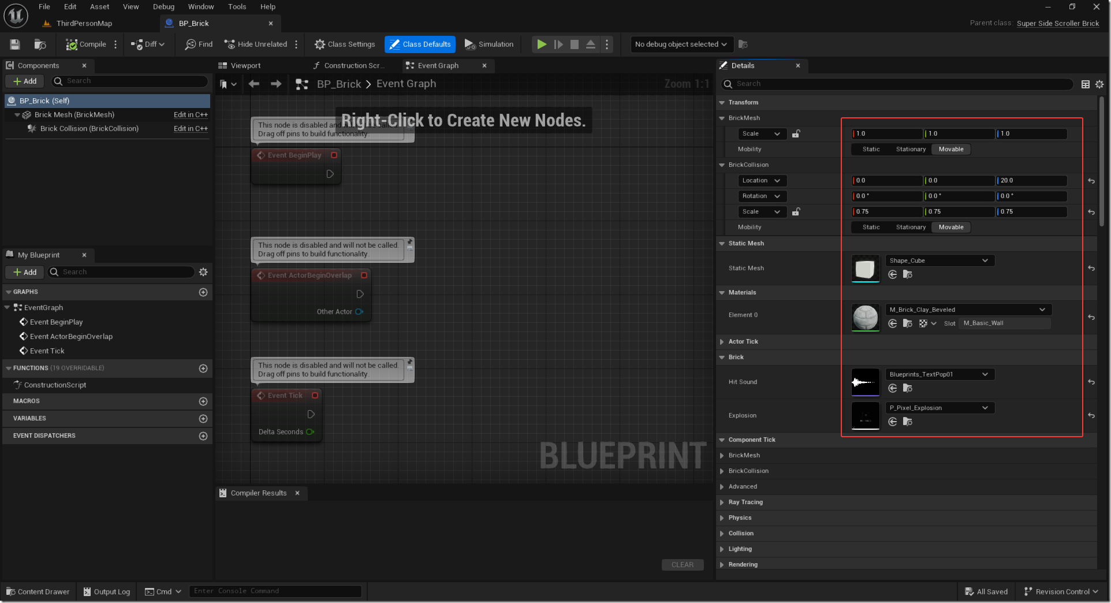Toggle BrickCollision scale lock
The image size is (1111, 603).
tap(796, 212)
